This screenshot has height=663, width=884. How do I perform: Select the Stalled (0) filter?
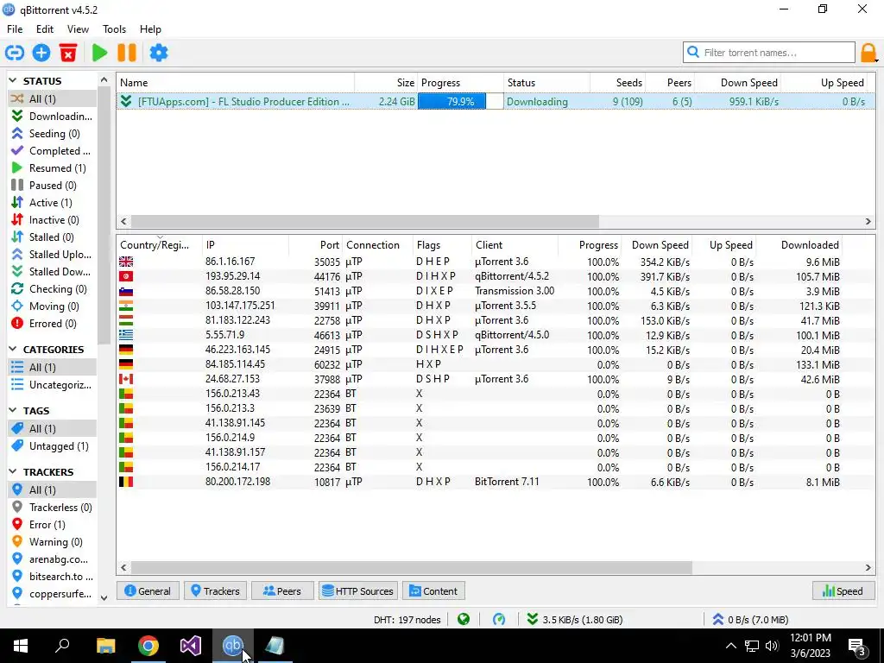point(52,237)
